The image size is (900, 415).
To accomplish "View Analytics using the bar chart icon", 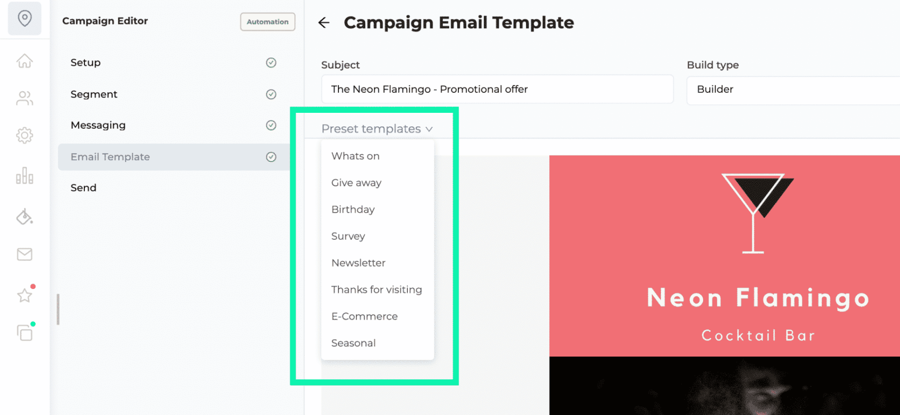I will coord(24,176).
